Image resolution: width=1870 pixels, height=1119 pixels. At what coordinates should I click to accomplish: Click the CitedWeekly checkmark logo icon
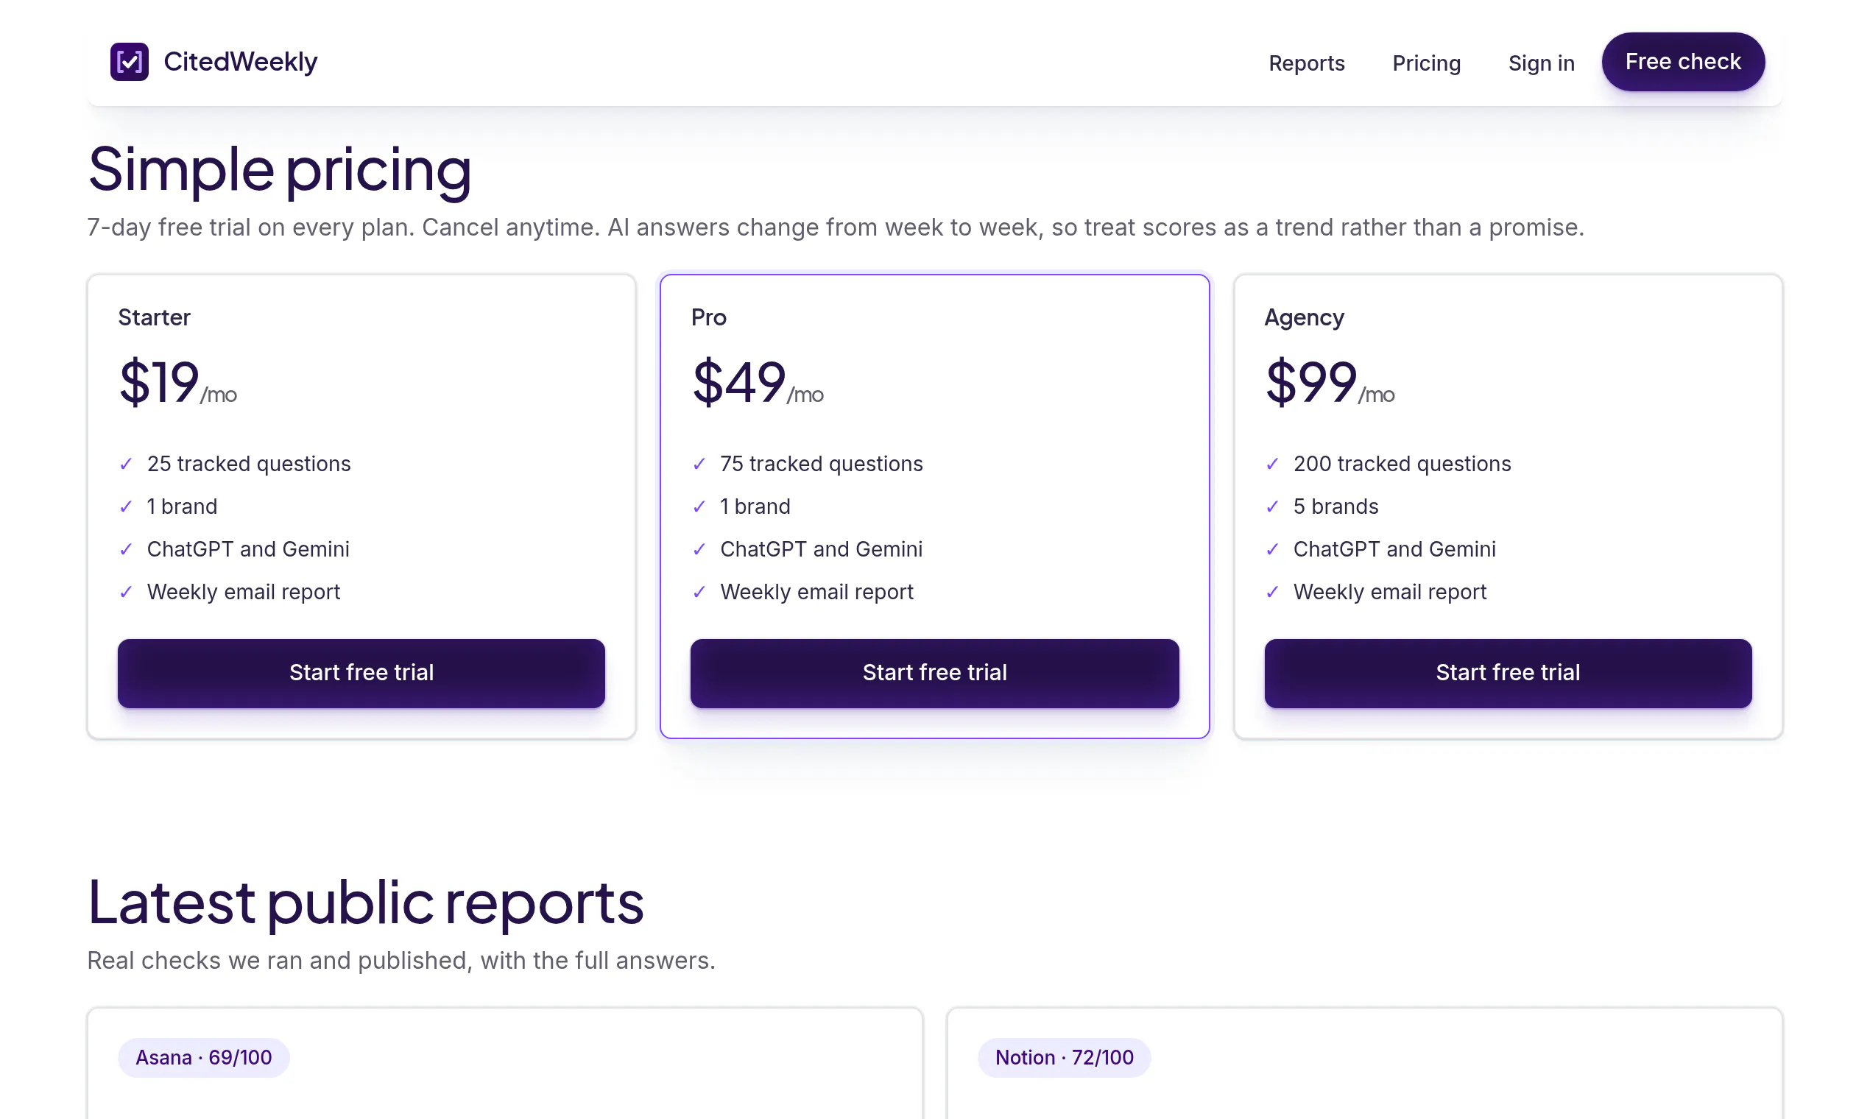tap(129, 61)
